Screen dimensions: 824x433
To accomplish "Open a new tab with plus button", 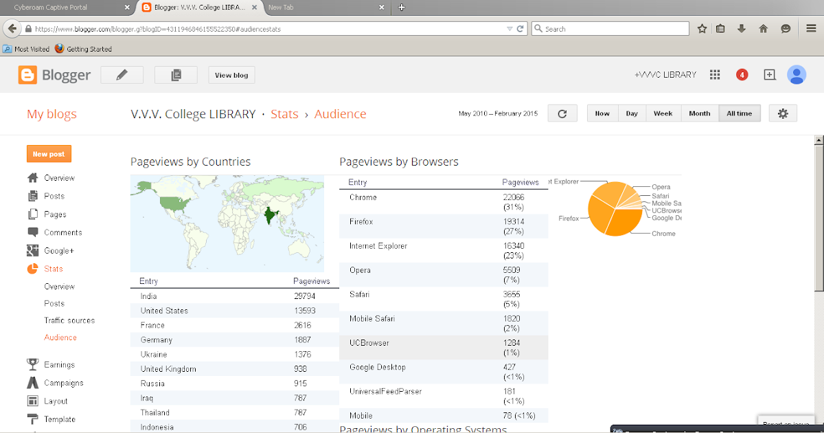I will click(402, 8).
